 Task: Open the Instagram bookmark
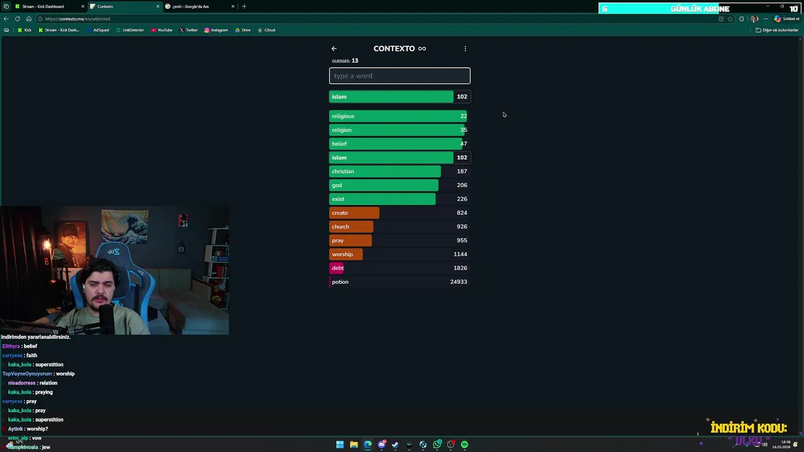point(216,30)
